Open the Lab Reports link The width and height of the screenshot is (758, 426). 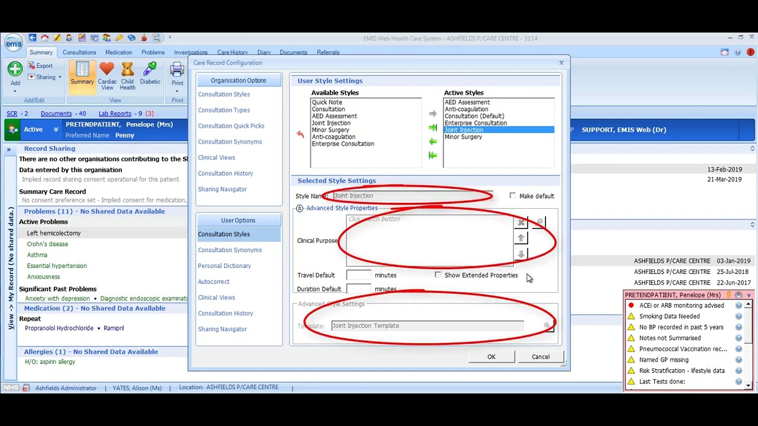point(115,114)
